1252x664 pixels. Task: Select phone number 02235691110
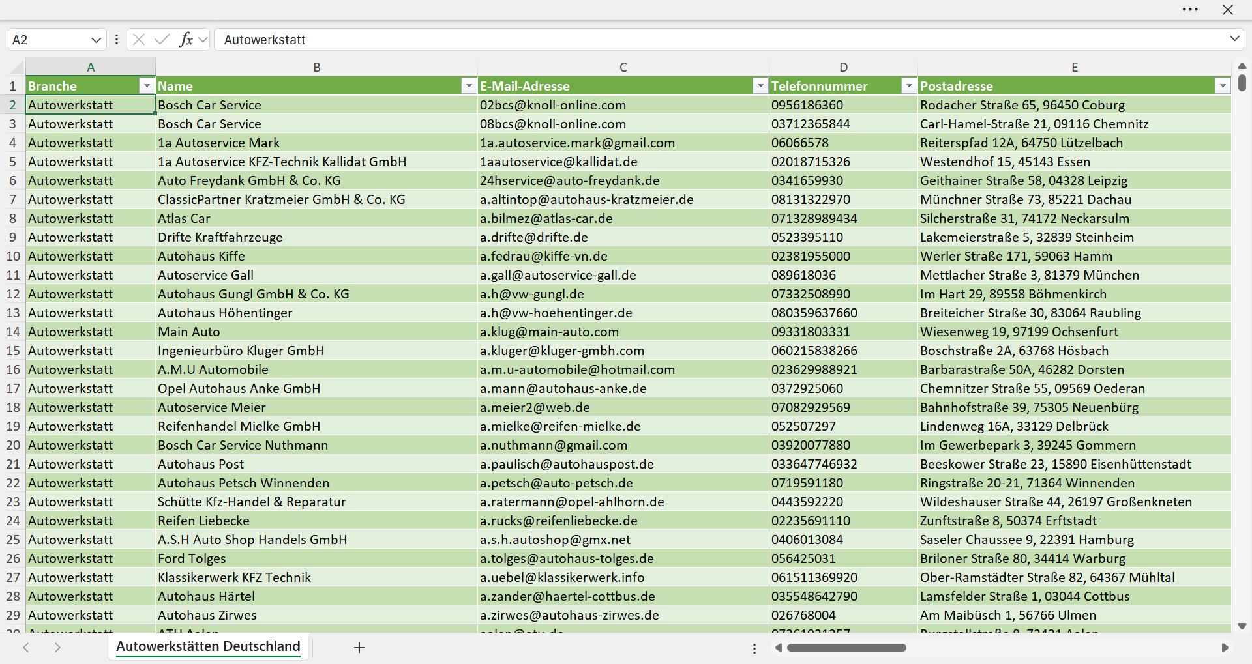844,521
